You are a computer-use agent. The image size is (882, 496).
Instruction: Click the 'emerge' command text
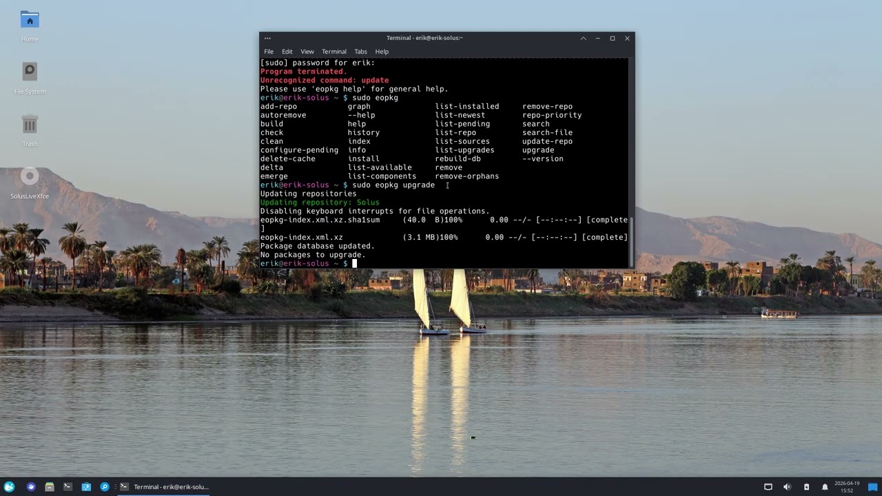click(274, 176)
